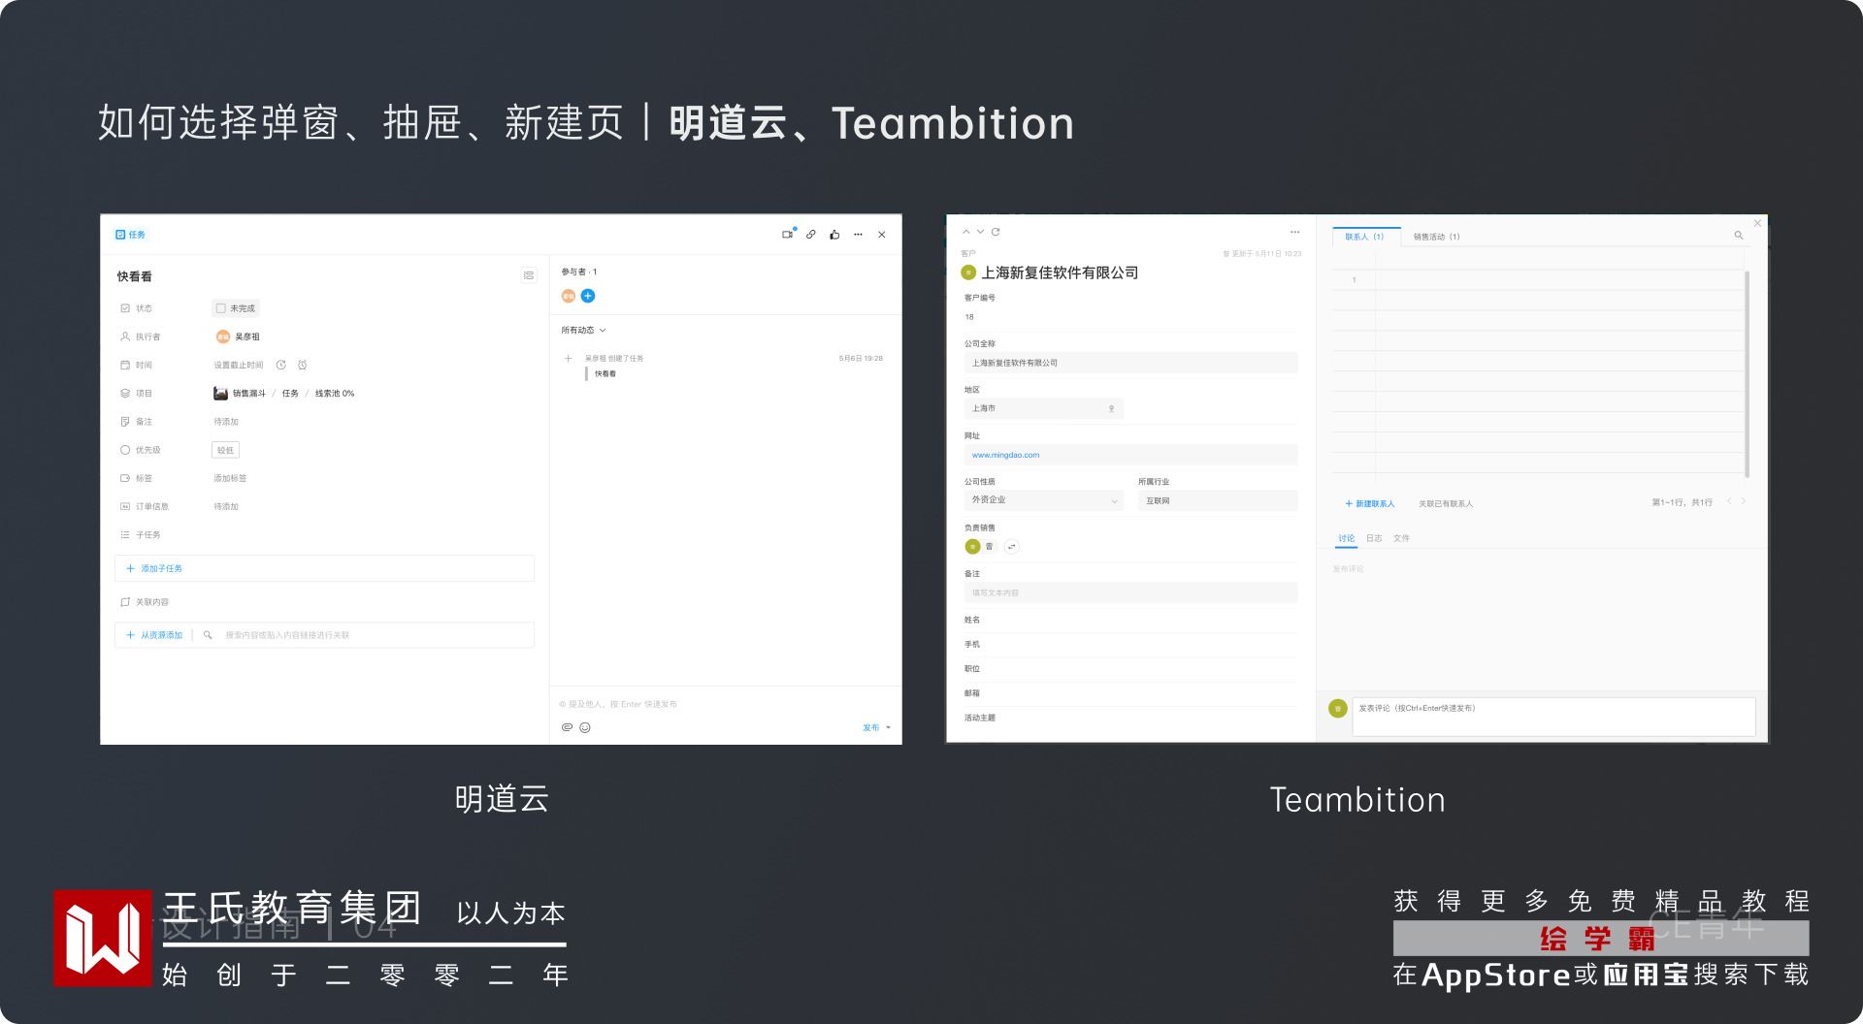Switch to 讨论 tab
This screenshot has width=1863, height=1024.
1346,538
